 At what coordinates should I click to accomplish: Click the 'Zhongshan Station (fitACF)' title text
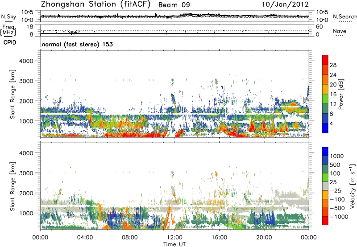coord(95,4)
